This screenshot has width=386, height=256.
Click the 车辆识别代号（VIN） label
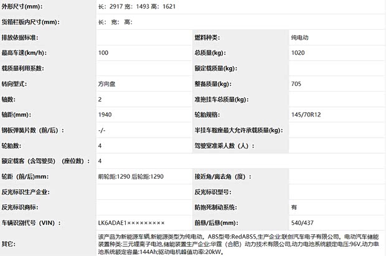pos(31,223)
